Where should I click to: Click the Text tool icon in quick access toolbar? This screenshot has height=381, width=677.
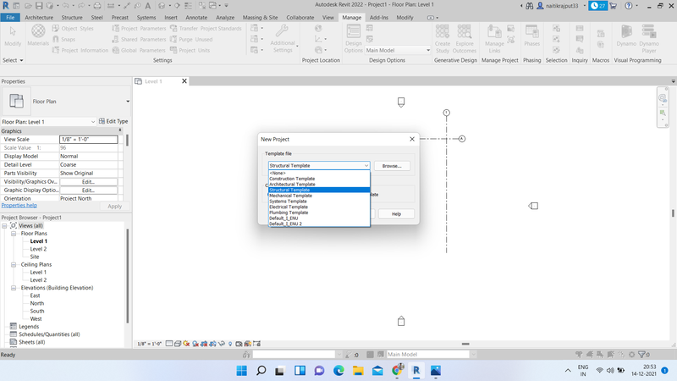point(147,6)
